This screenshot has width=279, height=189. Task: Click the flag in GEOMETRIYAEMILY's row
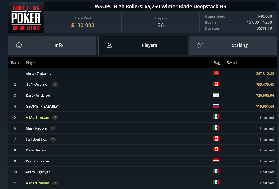216,106
